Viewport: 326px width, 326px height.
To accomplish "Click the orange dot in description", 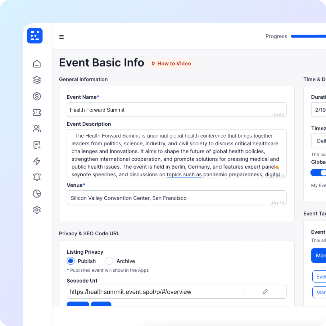I will tap(277, 167).
